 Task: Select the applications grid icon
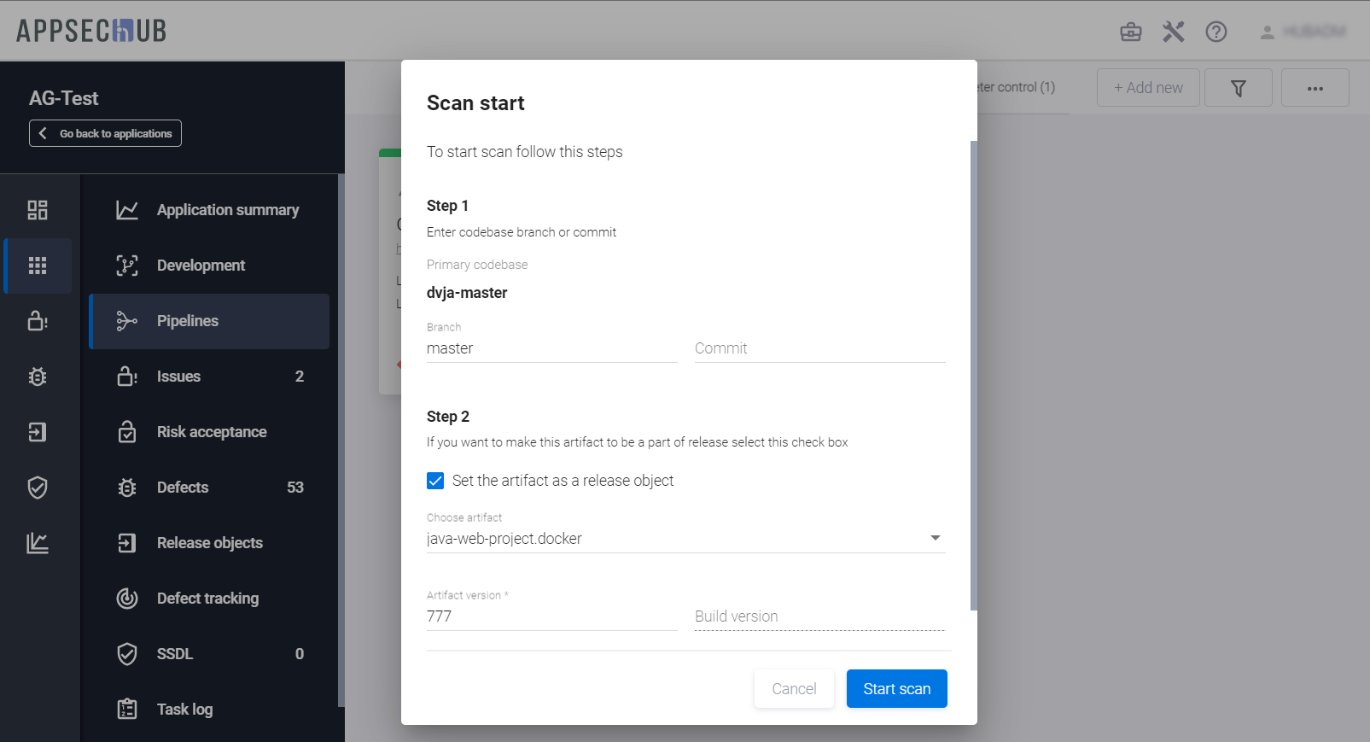38,266
